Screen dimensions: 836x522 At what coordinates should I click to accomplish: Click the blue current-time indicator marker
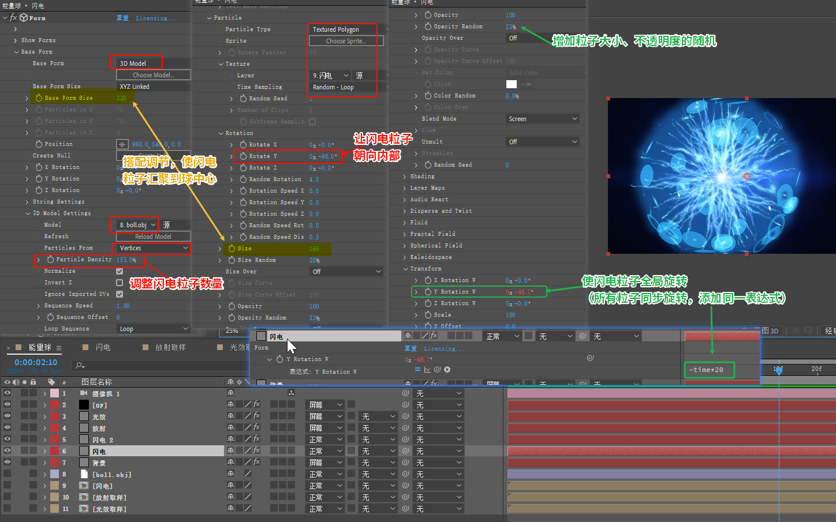(779, 370)
